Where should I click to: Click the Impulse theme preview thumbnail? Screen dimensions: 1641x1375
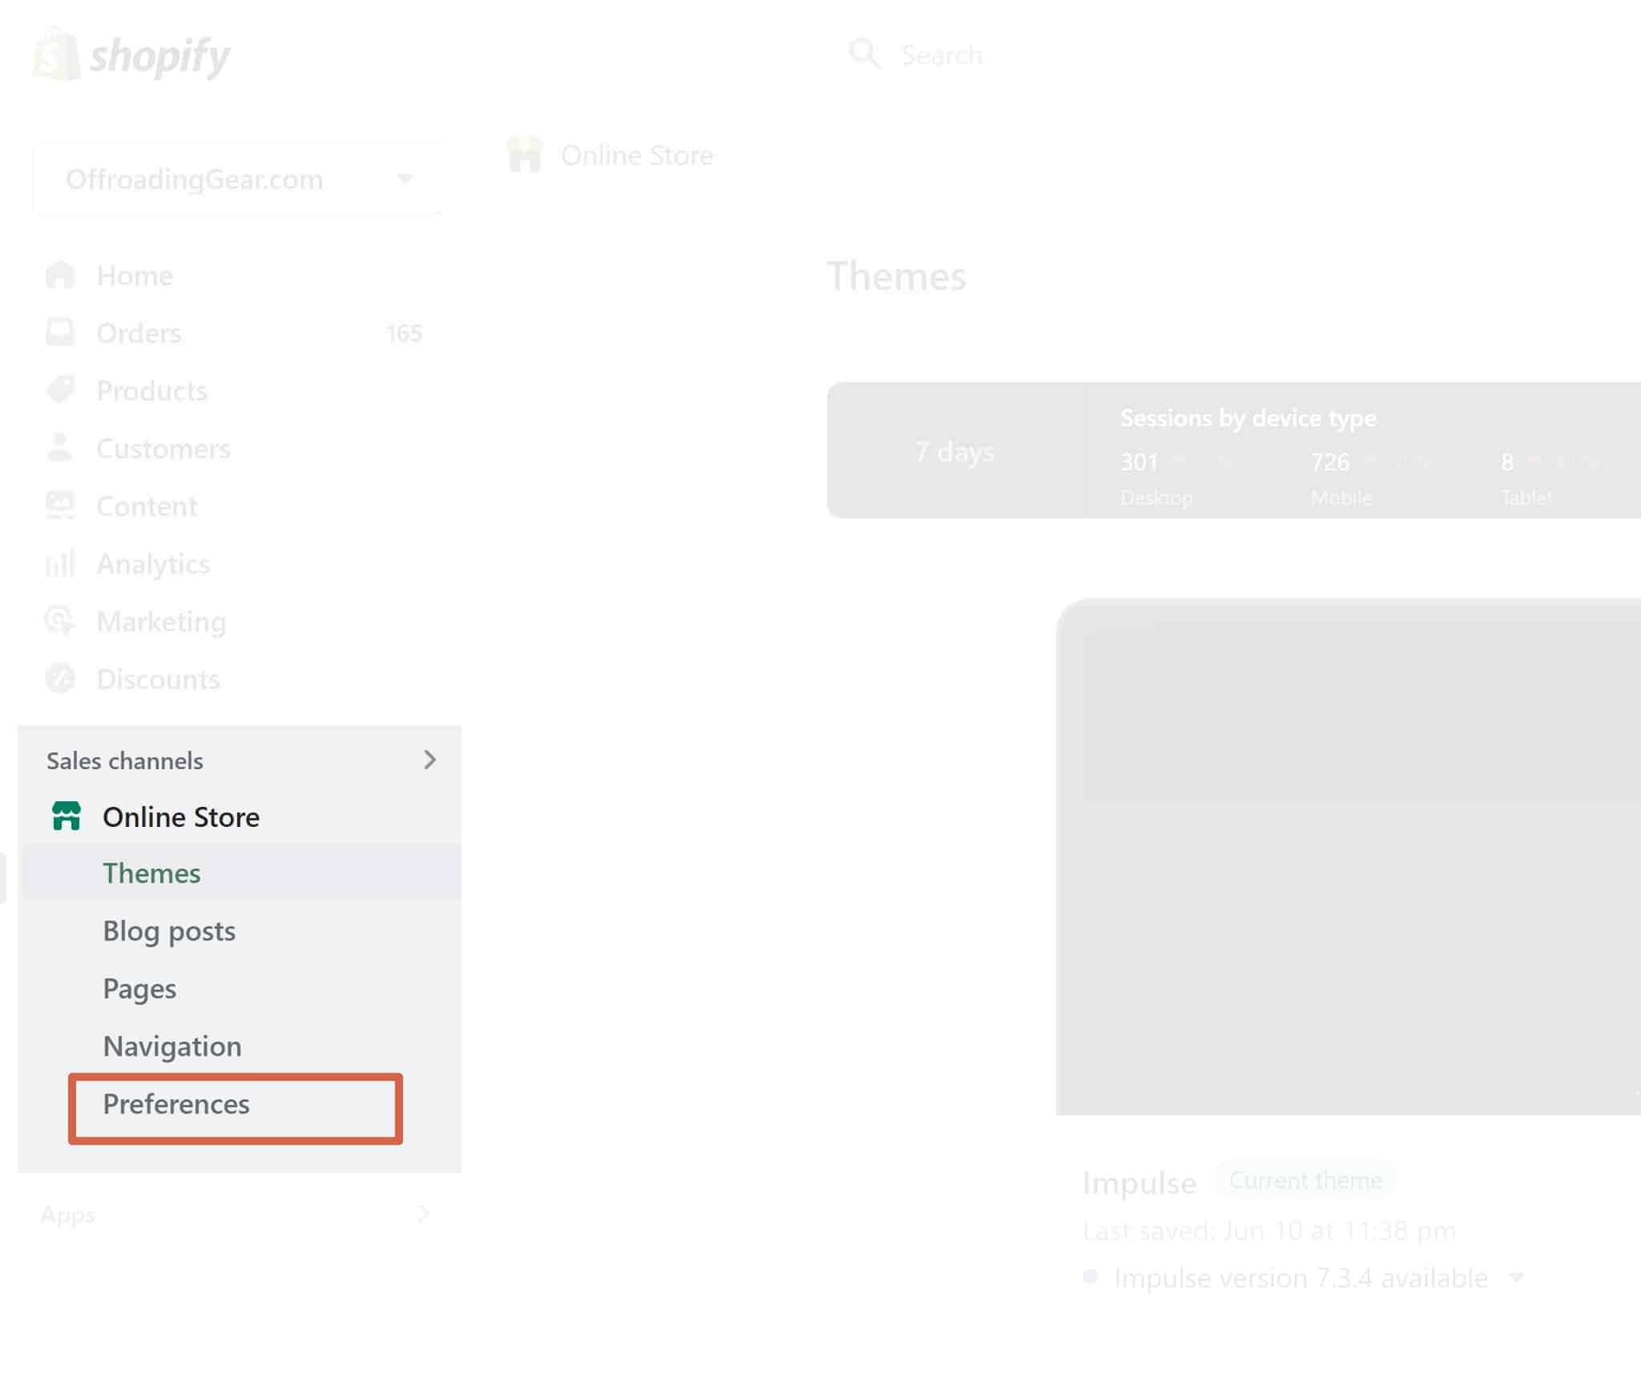1349,857
